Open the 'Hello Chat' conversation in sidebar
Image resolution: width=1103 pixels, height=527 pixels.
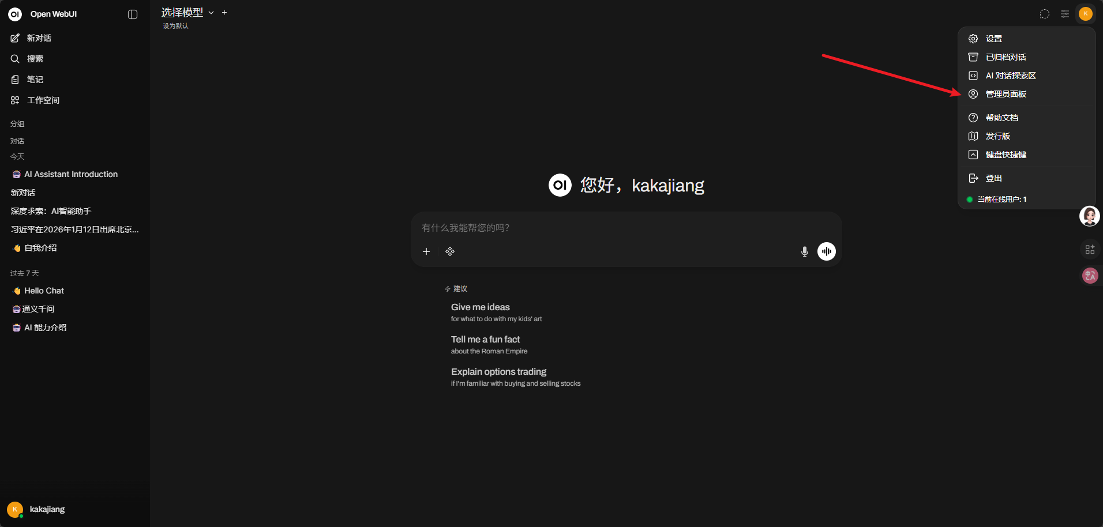click(x=43, y=290)
